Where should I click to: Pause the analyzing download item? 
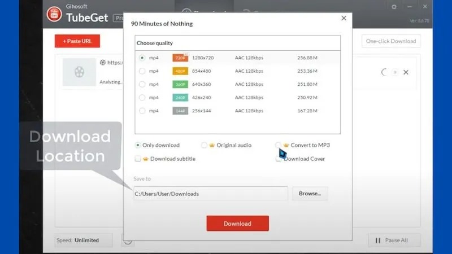click(395, 72)
